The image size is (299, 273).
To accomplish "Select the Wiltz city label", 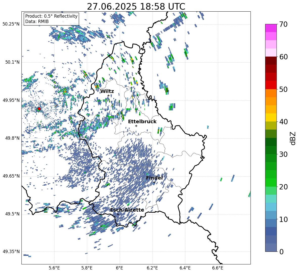I will pos(107,91).
